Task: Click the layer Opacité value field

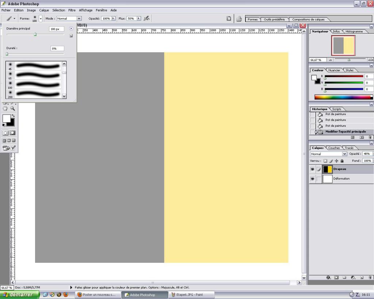Action: pyautogui.click(x=367, y=154)
